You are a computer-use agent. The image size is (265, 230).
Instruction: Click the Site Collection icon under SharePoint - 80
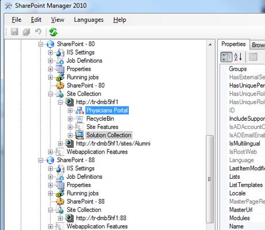[60, 94]
